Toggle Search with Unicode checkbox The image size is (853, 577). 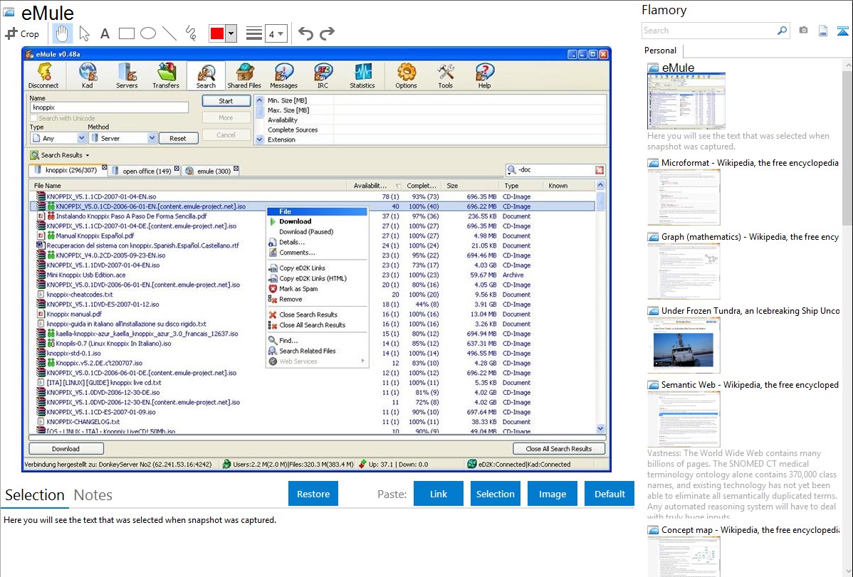pyautogui.click(x=34, y=118)
